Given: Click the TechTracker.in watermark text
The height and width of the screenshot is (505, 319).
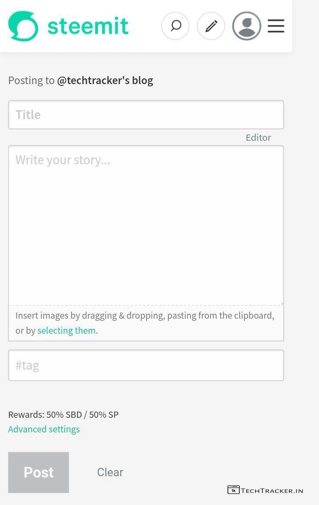Looking at the screenshot, I should 272,490.
